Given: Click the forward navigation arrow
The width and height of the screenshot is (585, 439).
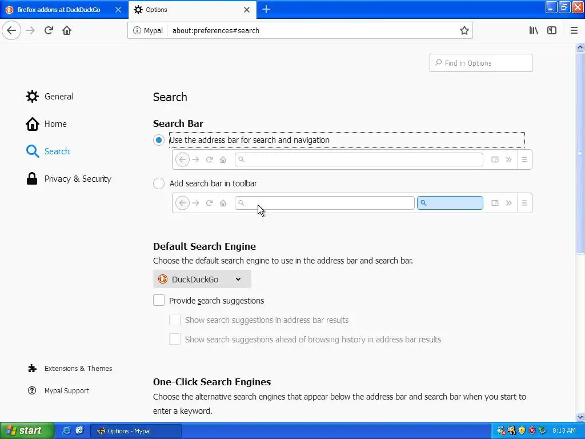Looking at the screenshot, I should pos(30,30).
